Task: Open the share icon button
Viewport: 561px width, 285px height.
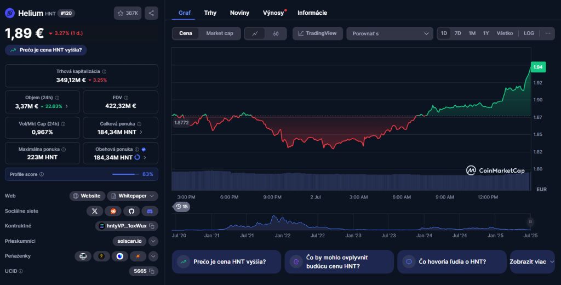Action: 151,13
